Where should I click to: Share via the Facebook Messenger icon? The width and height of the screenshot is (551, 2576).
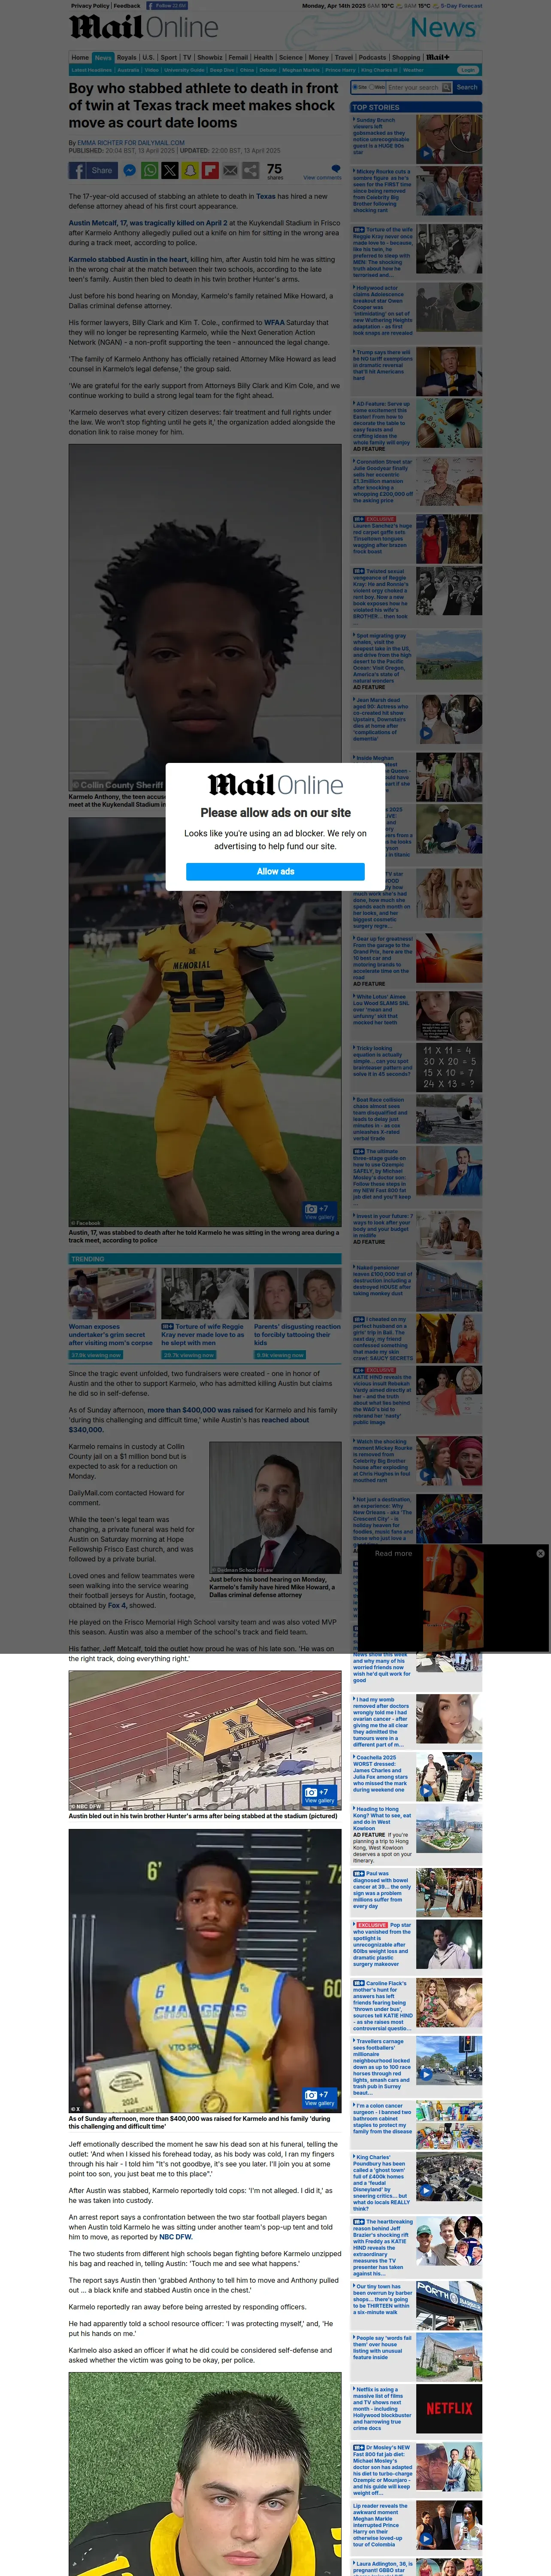coord(129,171)
